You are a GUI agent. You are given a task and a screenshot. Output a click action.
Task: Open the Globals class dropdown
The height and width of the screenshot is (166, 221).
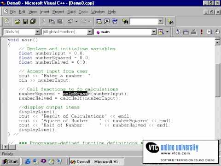pos(37,32)
